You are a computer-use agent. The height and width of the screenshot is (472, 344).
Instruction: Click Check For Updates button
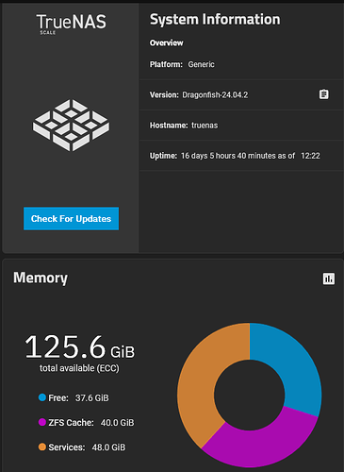click(71, 218)
